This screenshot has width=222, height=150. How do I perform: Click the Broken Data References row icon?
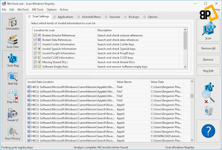pyautogui.click(x=39, y=40)
